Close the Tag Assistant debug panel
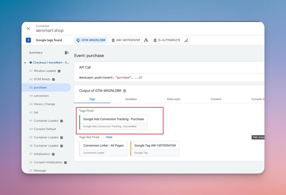 coord(28,29)
